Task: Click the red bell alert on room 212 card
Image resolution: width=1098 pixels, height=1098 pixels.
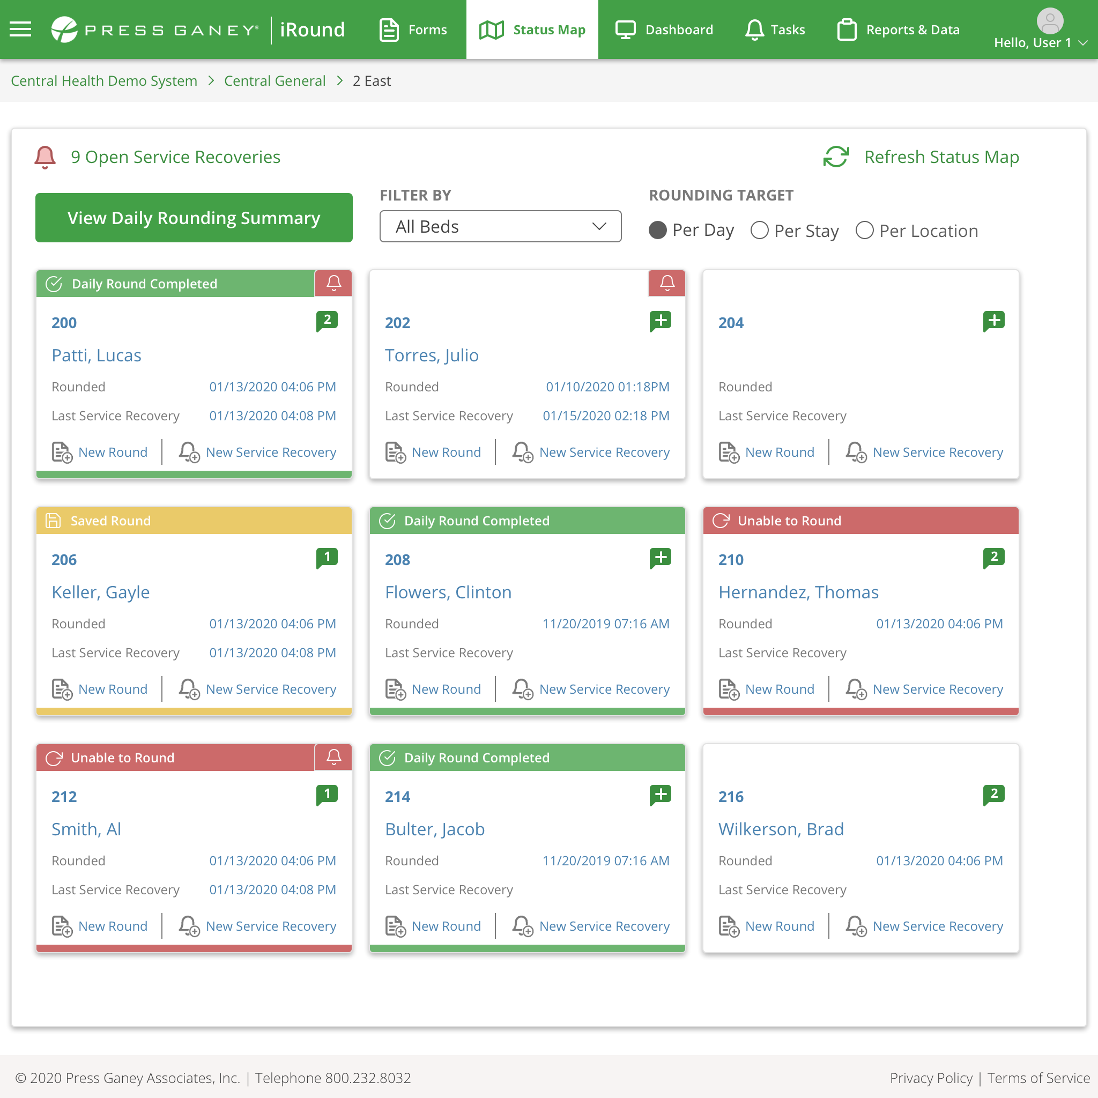Action: [x=333, y=757]
